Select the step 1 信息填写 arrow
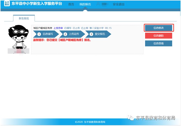Image resolution: width=181 pixels, height=126 pixels. coord(45,34)
